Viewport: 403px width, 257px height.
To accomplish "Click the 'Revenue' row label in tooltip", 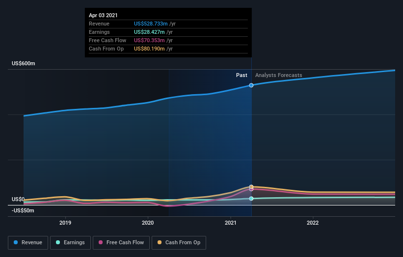I will [99, 24].
